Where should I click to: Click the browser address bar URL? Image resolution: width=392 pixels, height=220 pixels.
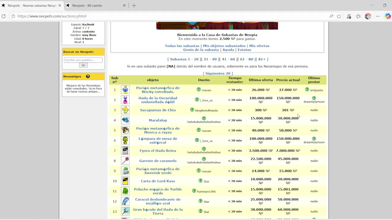[x=52, y=16]
